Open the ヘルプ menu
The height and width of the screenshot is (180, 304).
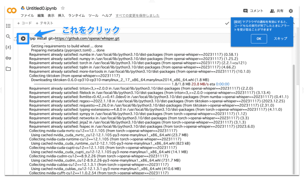pos(107,16)
